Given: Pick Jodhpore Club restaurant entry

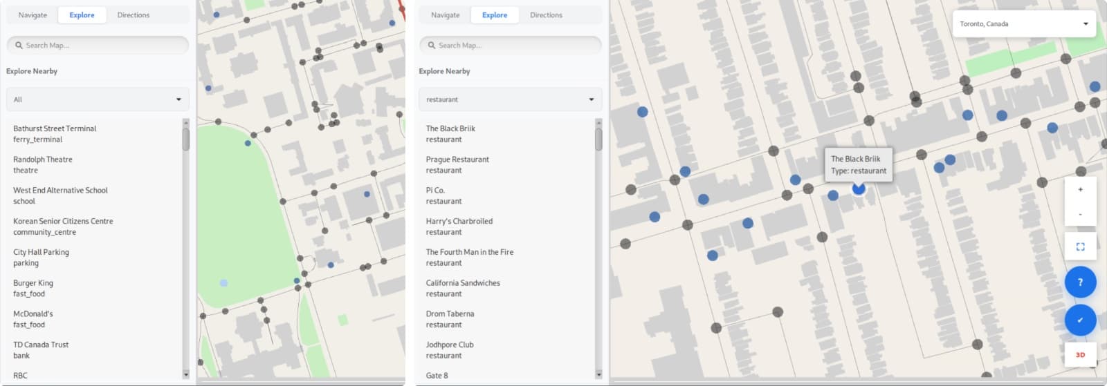Looking at the screenshot, I should pyautogui.click(x=506, y=350).
